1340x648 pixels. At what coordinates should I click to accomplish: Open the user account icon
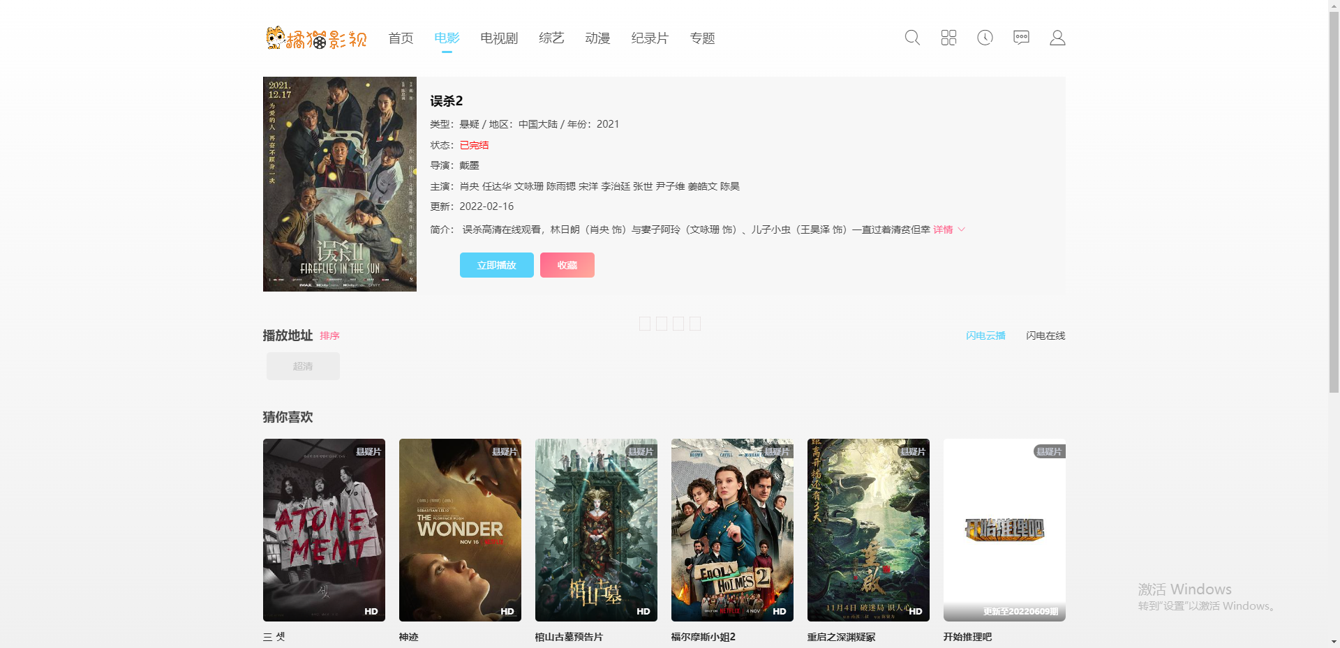point(1057,38)
